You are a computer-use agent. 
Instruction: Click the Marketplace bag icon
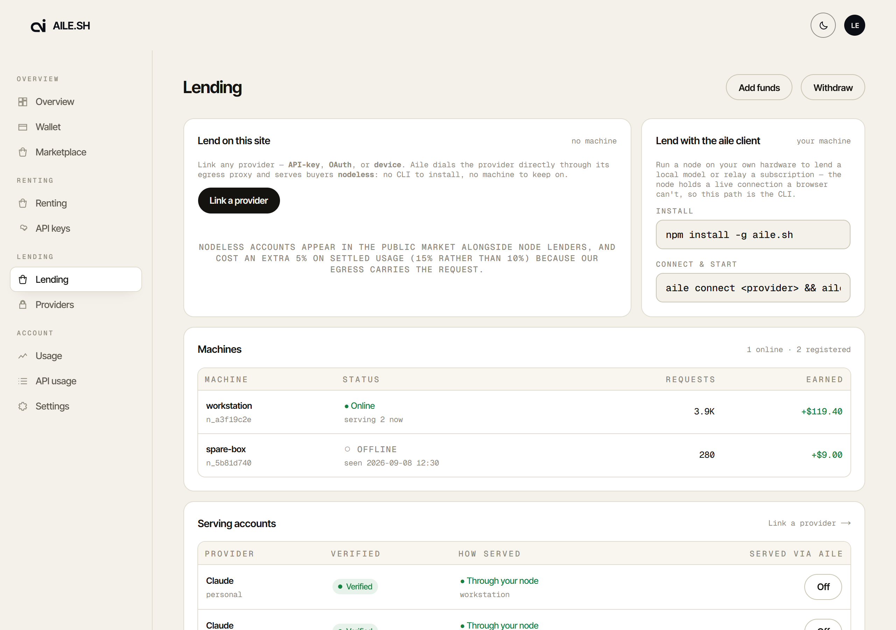coord(23,152)
